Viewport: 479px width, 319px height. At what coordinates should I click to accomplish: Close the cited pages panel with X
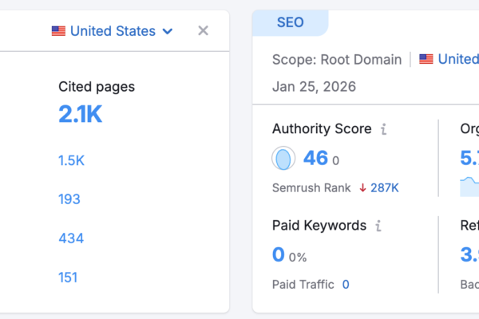pyautogui.click(x=203, y=31)
